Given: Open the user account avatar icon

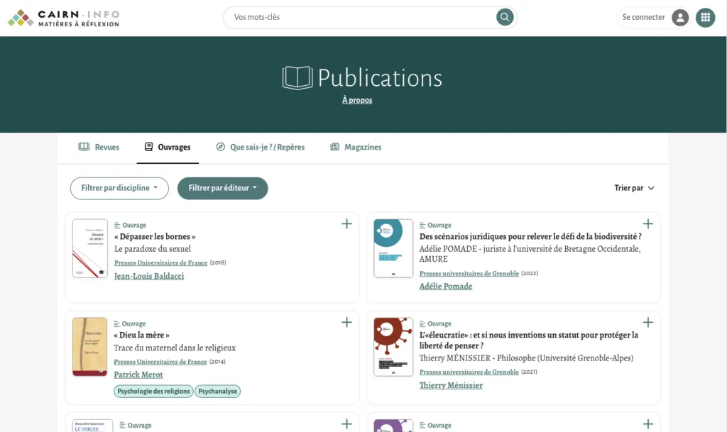Looking at the screenshot, I should (680, 18).
